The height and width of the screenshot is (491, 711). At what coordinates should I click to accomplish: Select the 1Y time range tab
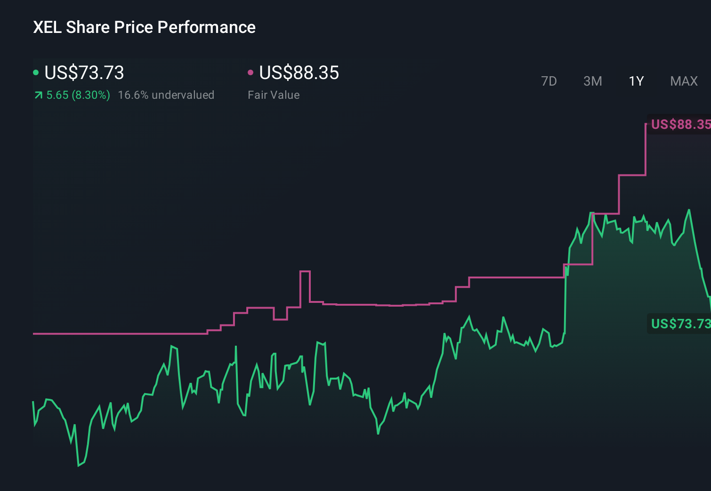(636, 81)
